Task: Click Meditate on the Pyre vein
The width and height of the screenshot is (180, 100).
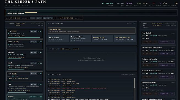Action: tap(33, 31)
